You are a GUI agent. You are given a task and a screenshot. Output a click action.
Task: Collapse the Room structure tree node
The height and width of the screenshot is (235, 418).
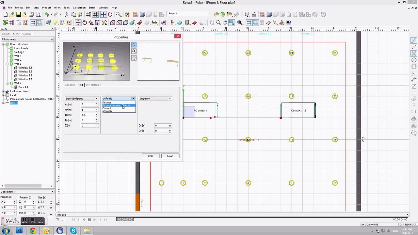click(x=4, y=44)
